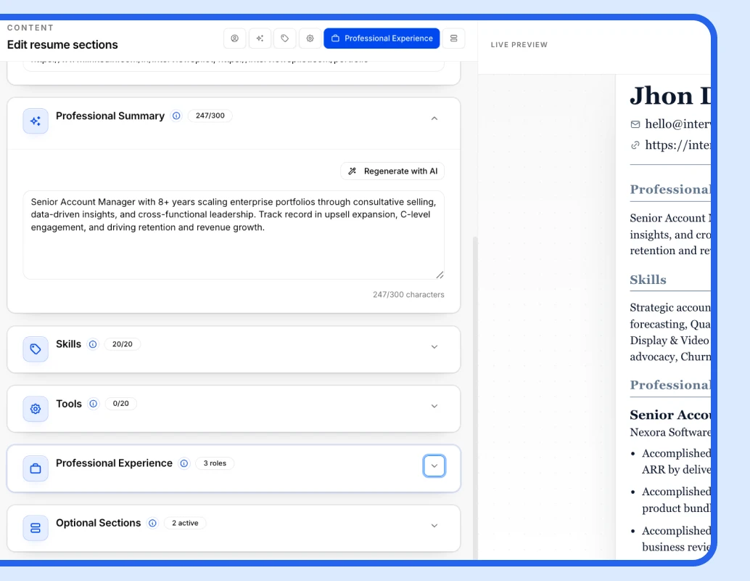Screen dimensions: 750x581
Task: Click the sparkles icon beside Professional Summary
Action: pyautogui.click(x=35, y=121)
